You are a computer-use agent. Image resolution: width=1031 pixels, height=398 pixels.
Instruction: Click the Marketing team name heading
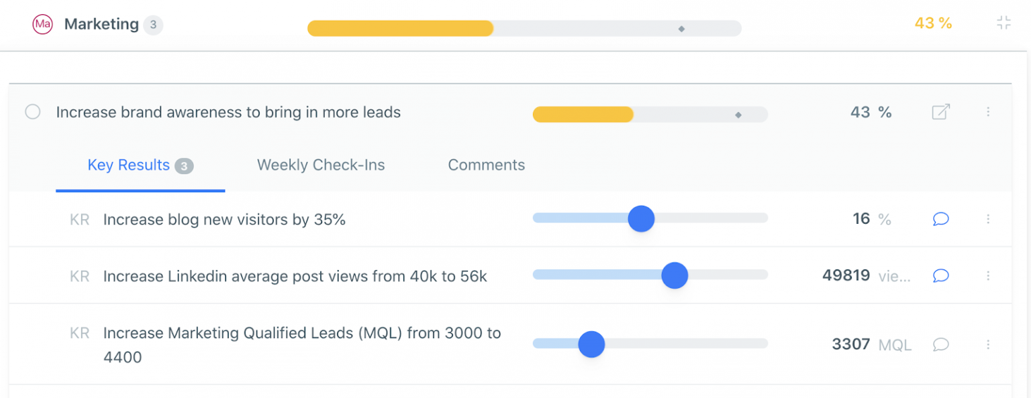click(x=101, y=24)
